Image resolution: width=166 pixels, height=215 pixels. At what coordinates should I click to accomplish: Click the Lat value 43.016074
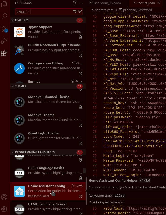coord(123,122)
